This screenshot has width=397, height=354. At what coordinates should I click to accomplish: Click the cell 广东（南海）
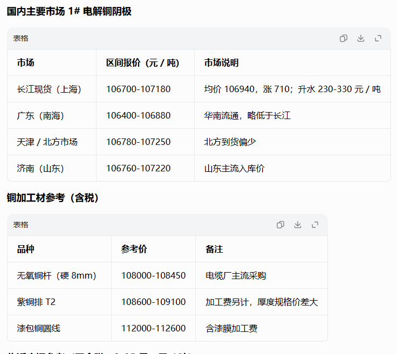tap(40, 115)
